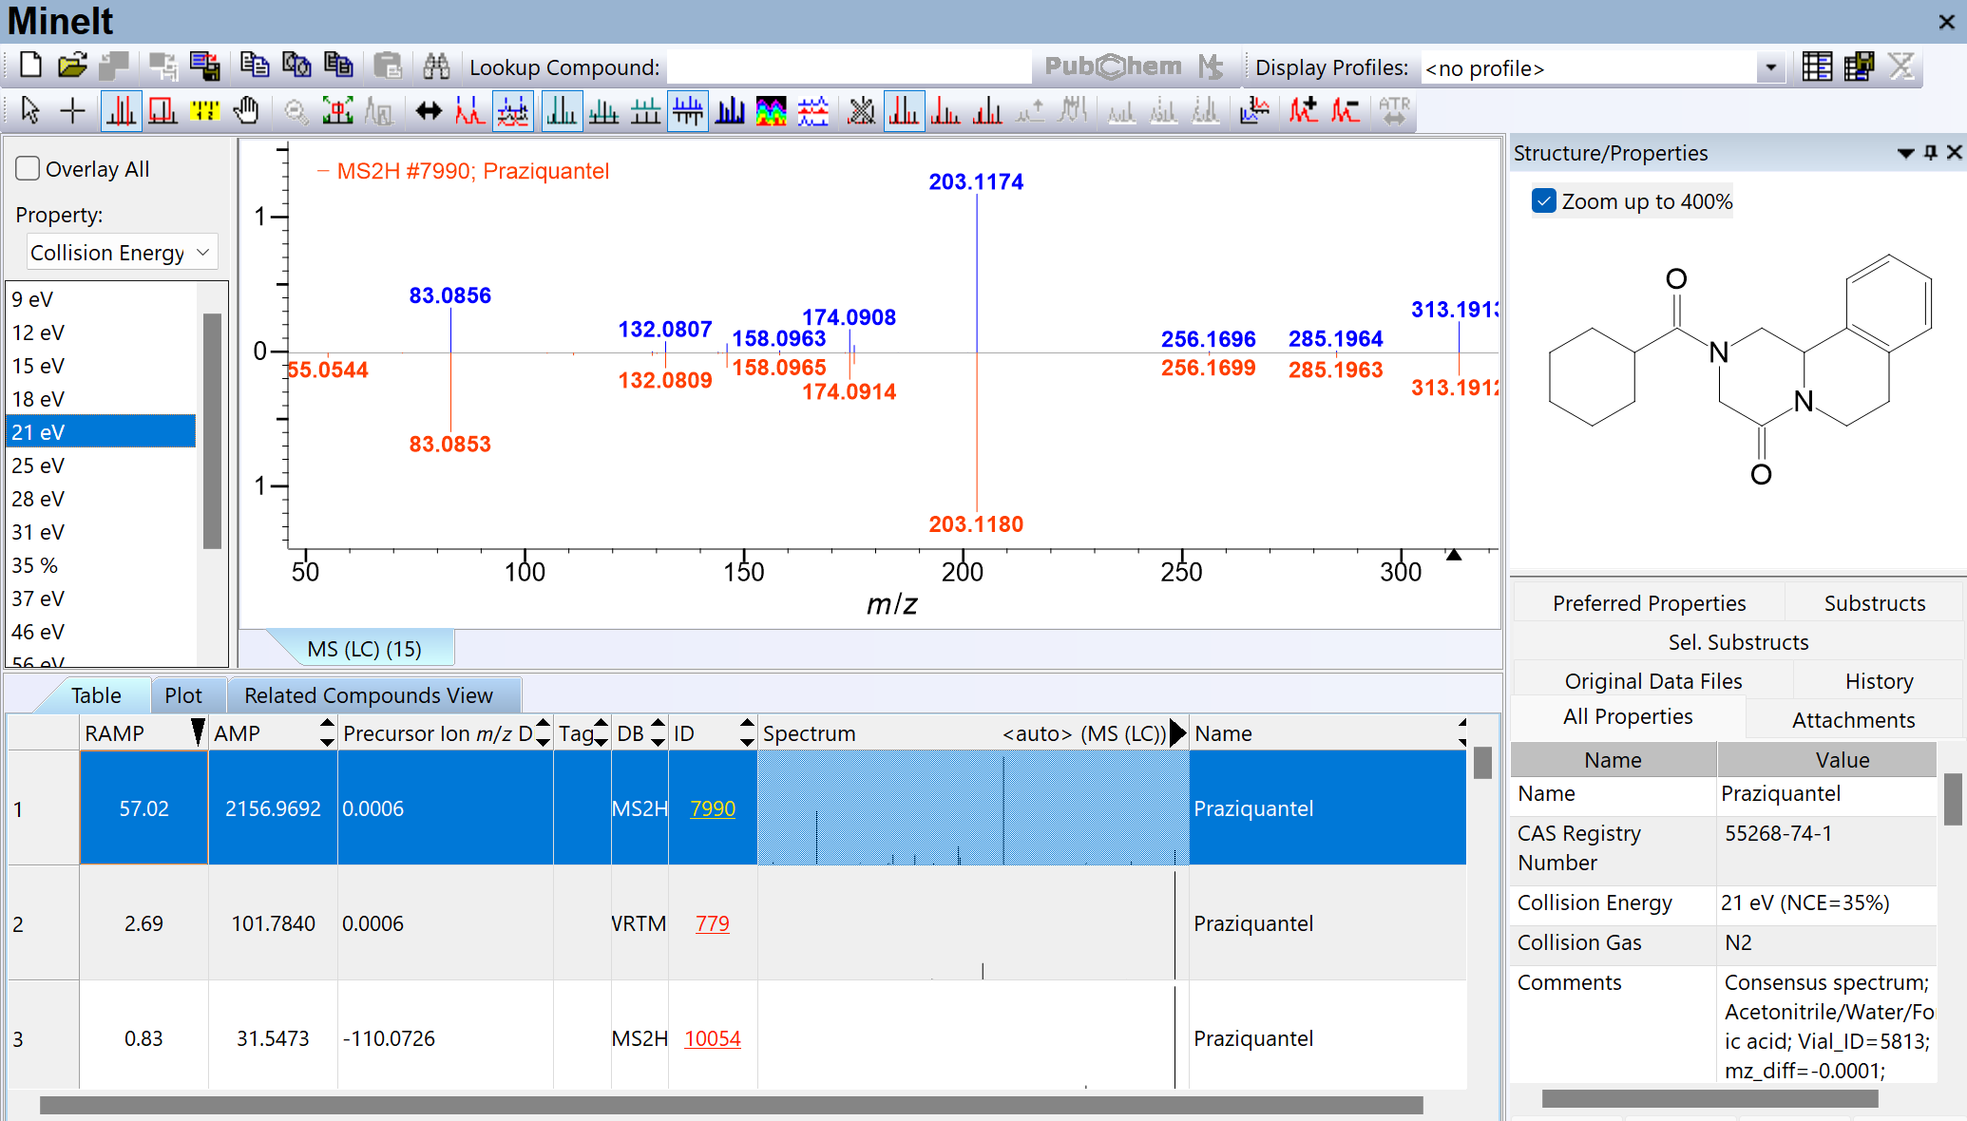
Task: Select 25 eV in collision energy list
Action: tap(38, 465)
